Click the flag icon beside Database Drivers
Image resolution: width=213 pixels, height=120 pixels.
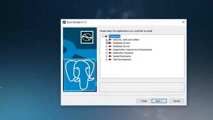pos(110,43)
